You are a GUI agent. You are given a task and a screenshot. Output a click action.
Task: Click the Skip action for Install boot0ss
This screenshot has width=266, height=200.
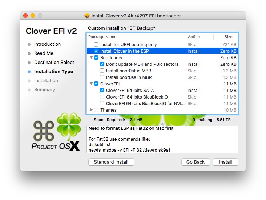[x=192, y=77]
